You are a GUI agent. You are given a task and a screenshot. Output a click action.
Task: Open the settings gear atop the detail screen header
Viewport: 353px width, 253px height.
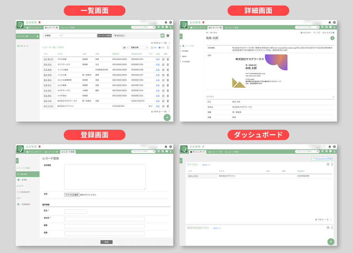(334, 23)
